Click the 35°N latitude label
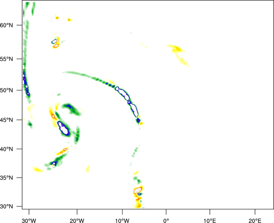 click(x=7, y=178)
